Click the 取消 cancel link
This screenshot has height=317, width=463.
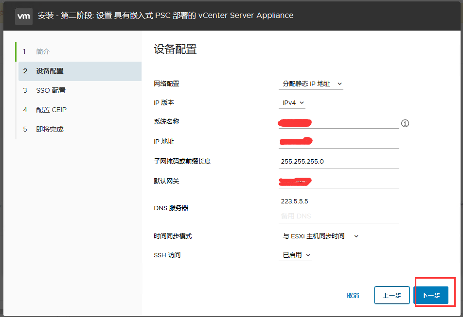353,295
